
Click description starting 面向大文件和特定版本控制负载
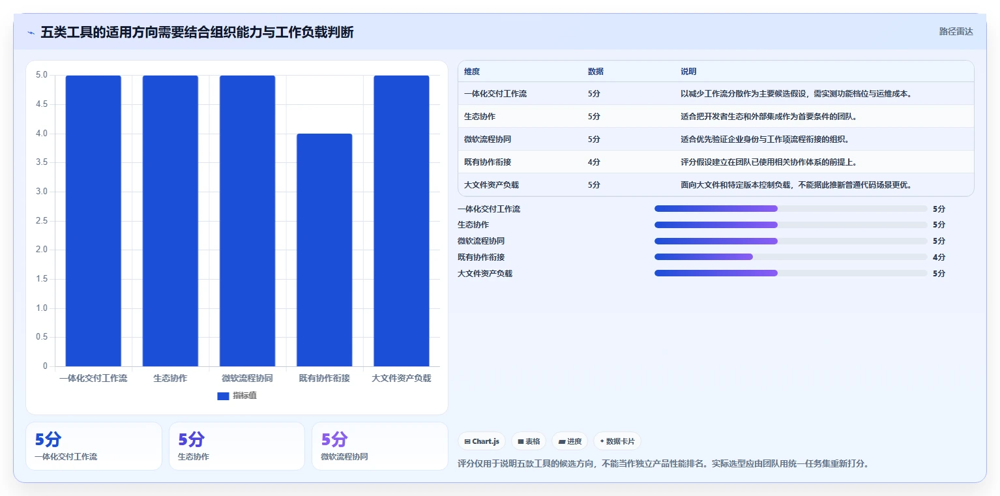pos(796,185)
